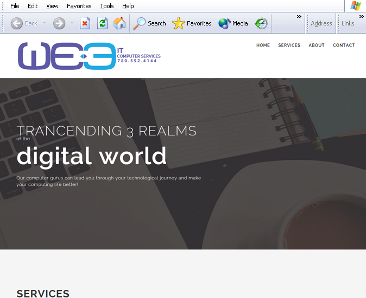This screenshot has width=366, height=298.
Task: Click the History clock icon
Action: [261, 23]
